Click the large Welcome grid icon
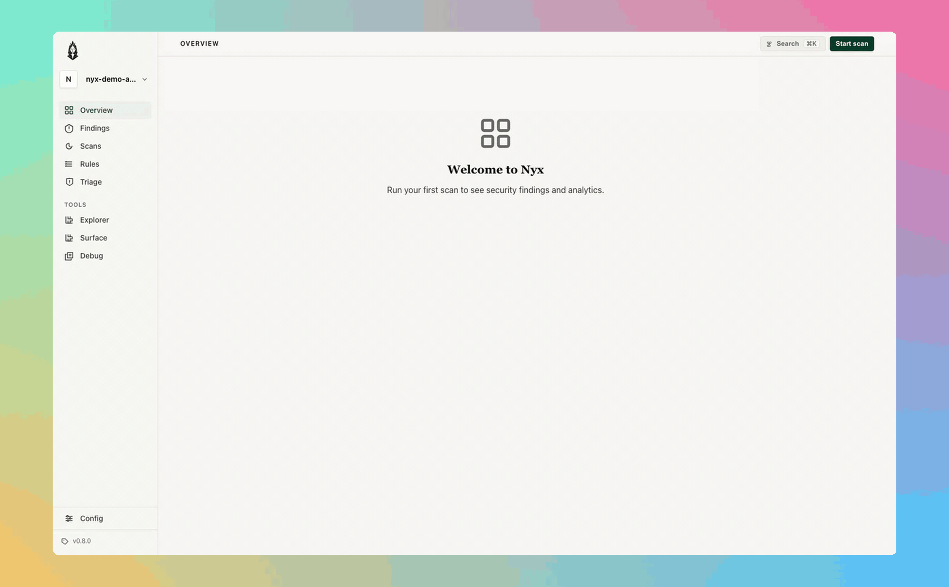The image size is (949, 587). point(496,133)
